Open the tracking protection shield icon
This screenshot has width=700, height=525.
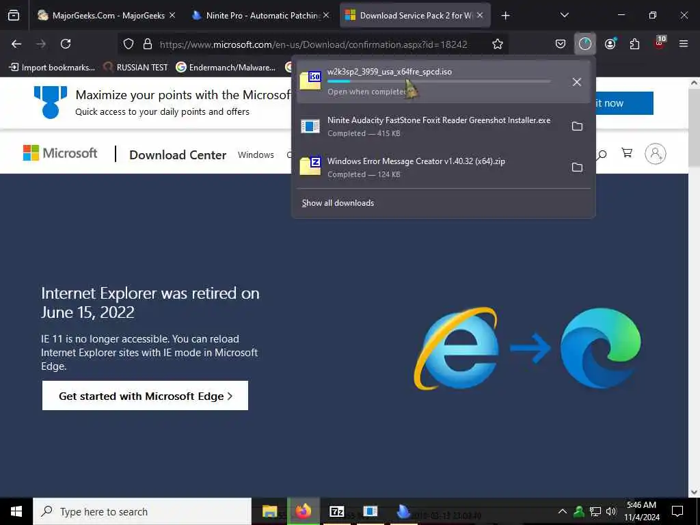129,44
